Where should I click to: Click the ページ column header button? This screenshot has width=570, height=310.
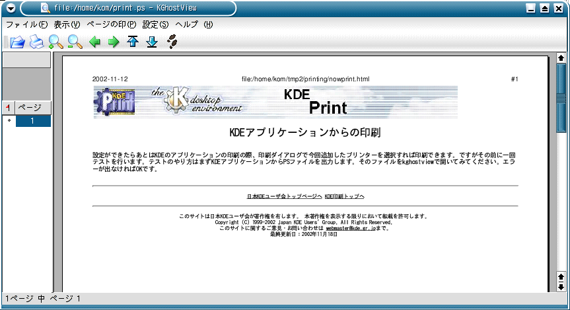(32, 107)
